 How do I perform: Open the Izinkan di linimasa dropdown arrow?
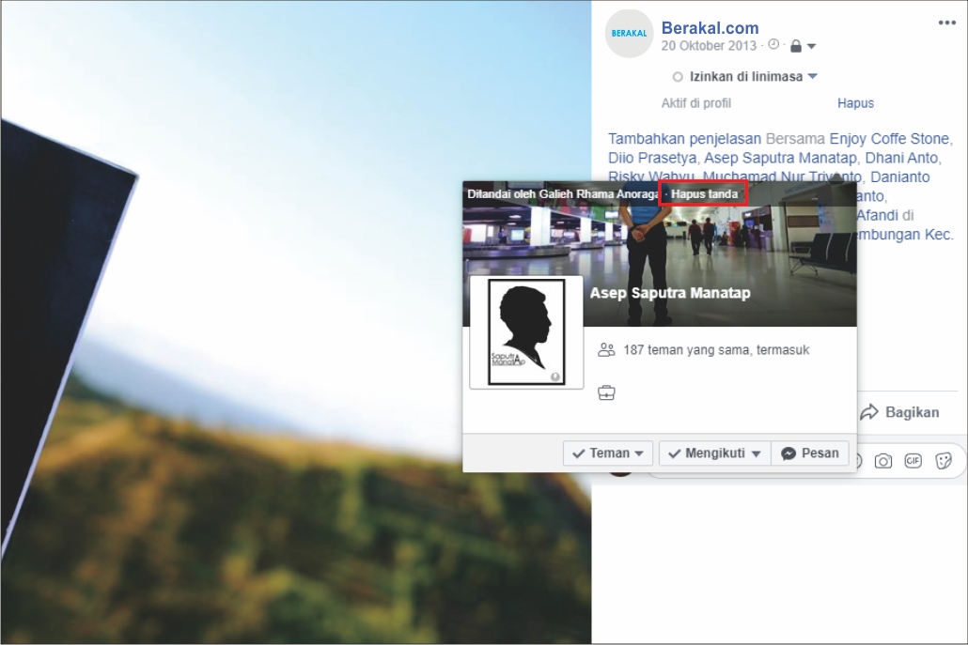point(812,77)
